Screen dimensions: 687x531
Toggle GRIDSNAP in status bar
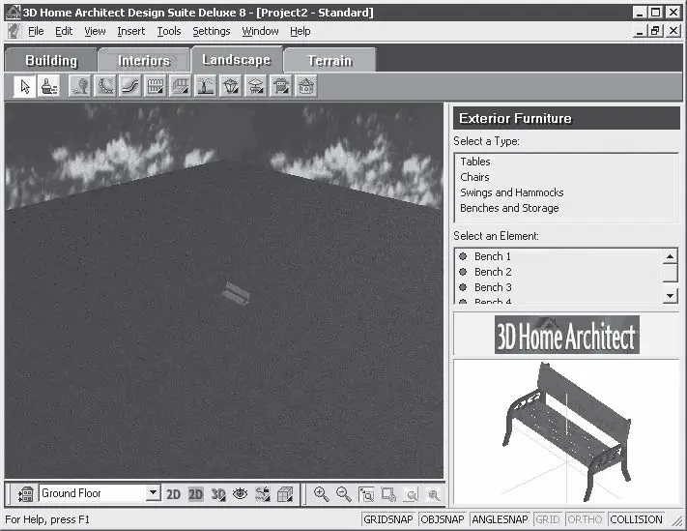(388, 519)
